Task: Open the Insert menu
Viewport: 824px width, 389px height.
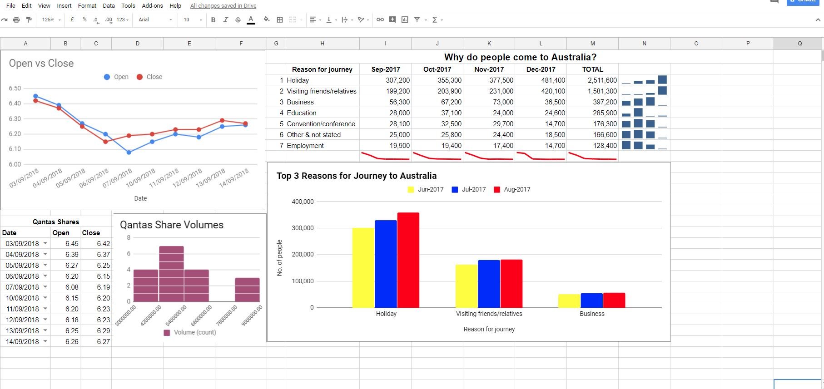Action: (64, 5)
